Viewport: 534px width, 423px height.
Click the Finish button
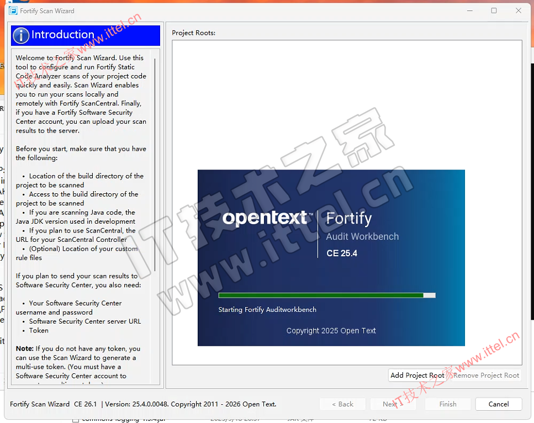pos(448,404)
